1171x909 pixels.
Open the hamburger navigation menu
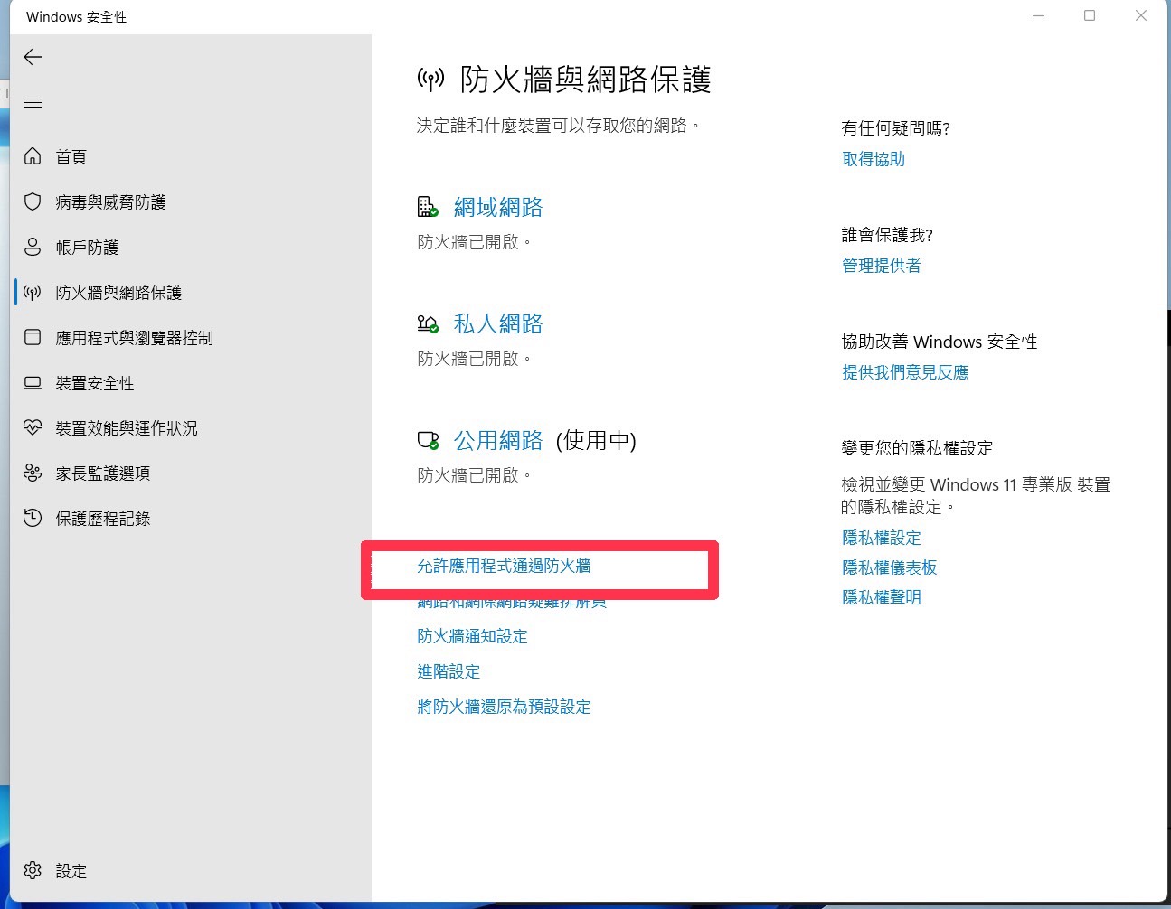33,103
